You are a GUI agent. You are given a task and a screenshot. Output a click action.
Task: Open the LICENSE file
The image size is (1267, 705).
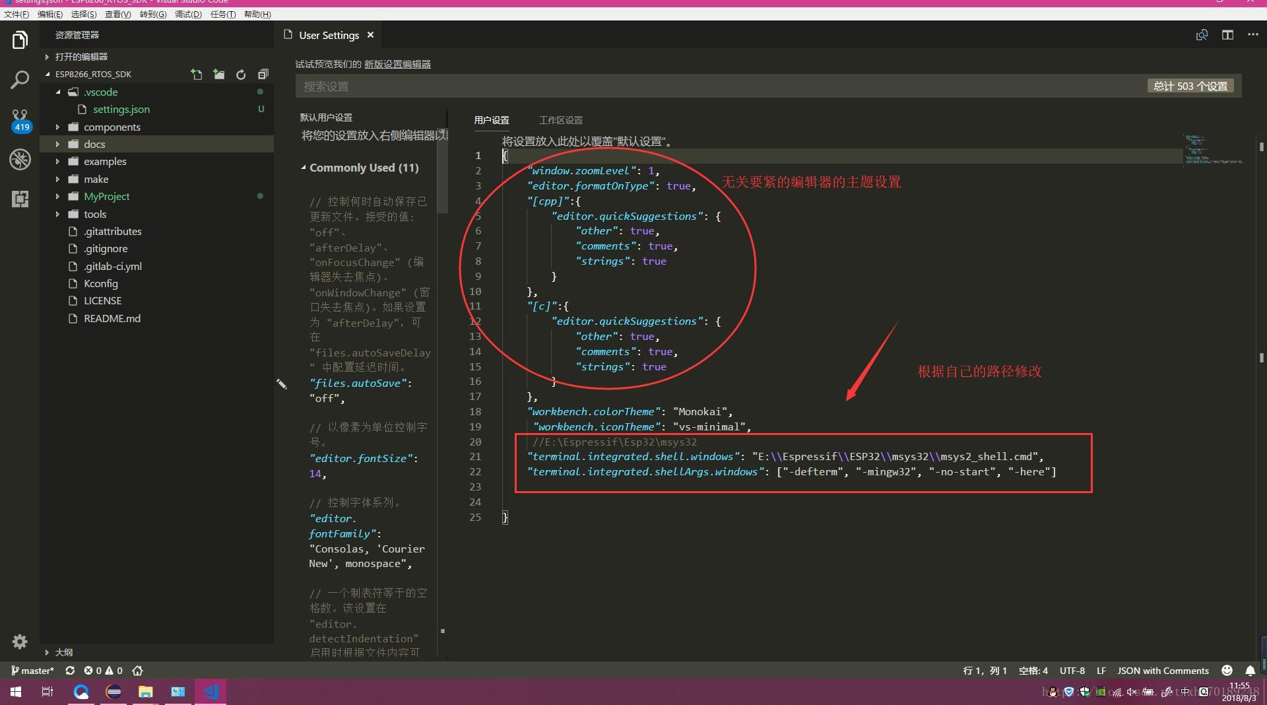coord(102,300)
